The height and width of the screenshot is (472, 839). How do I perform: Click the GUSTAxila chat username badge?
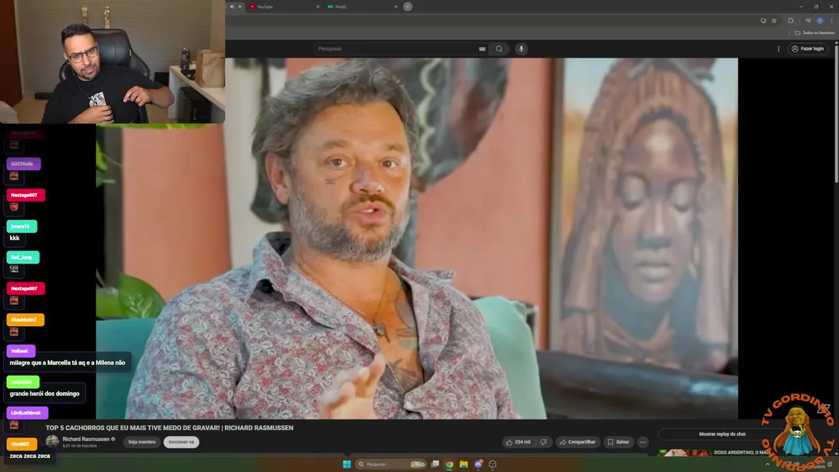pos(23,164)
